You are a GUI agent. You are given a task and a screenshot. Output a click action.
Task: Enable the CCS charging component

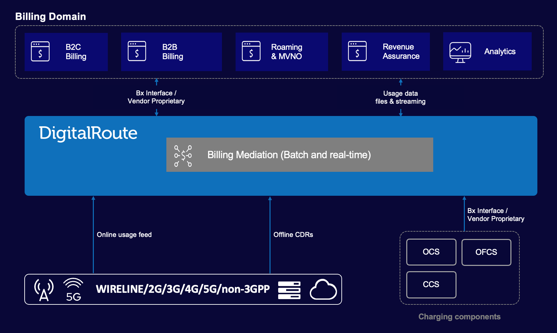click(x=431, y=284)
